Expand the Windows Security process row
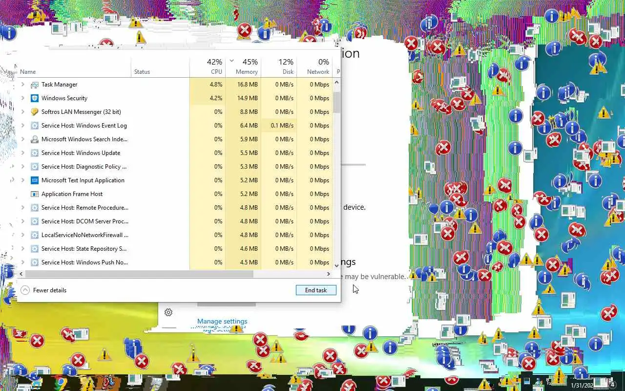625x391 pixels. [22, 98]
